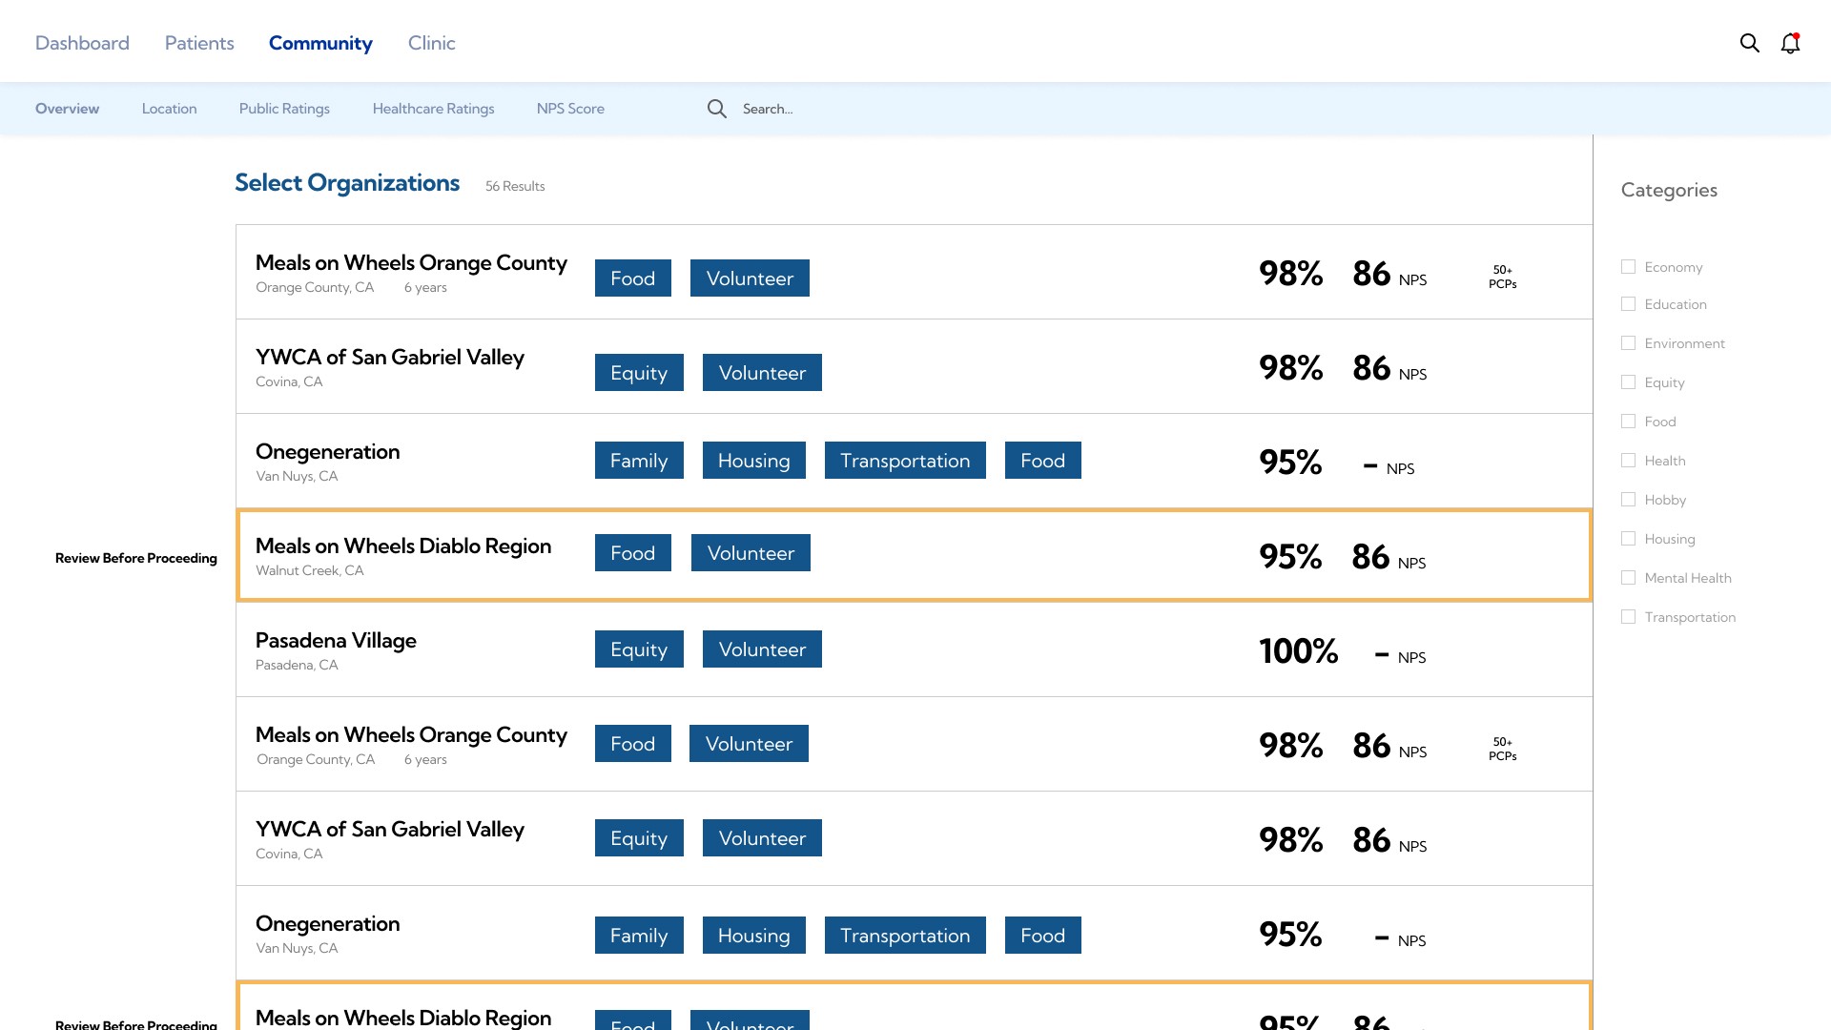
Task: Show the Public Ratings sub-tab
Action: tap(284, 109)
